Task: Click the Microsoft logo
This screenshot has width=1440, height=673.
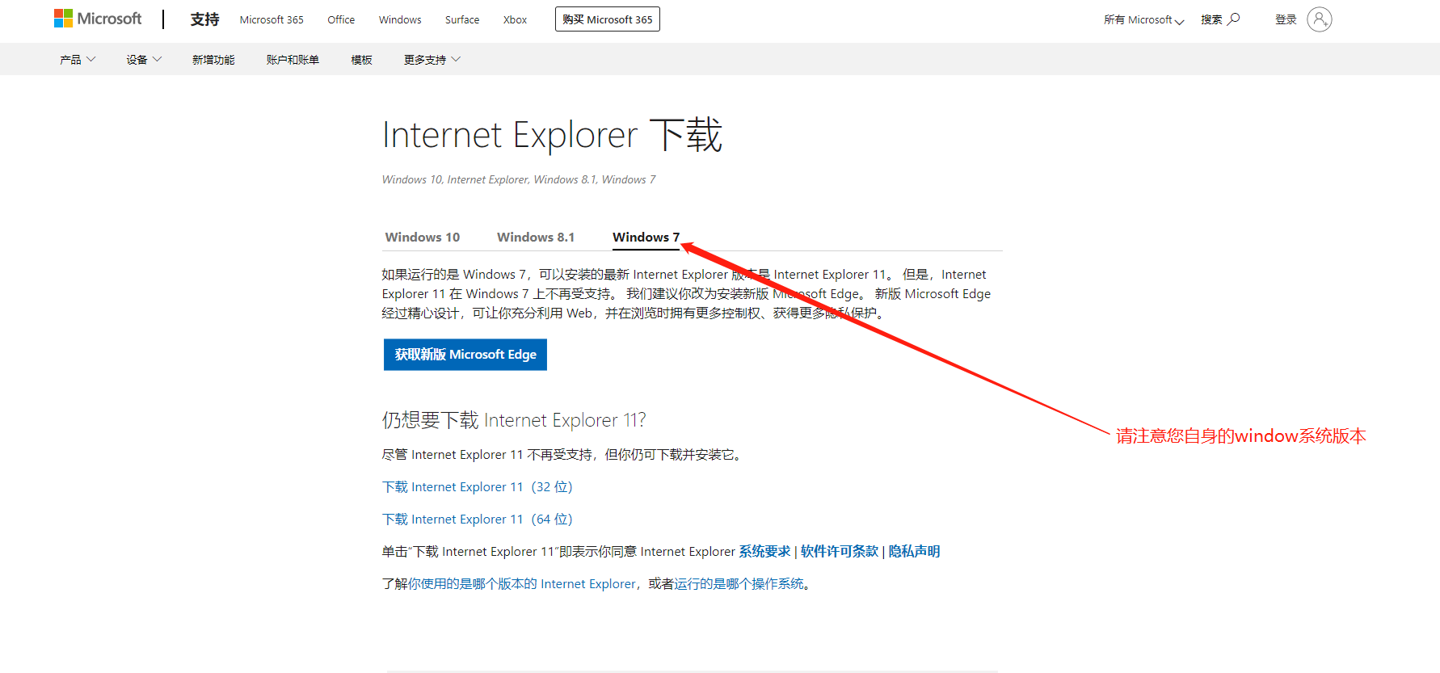Action: (98, 19)
